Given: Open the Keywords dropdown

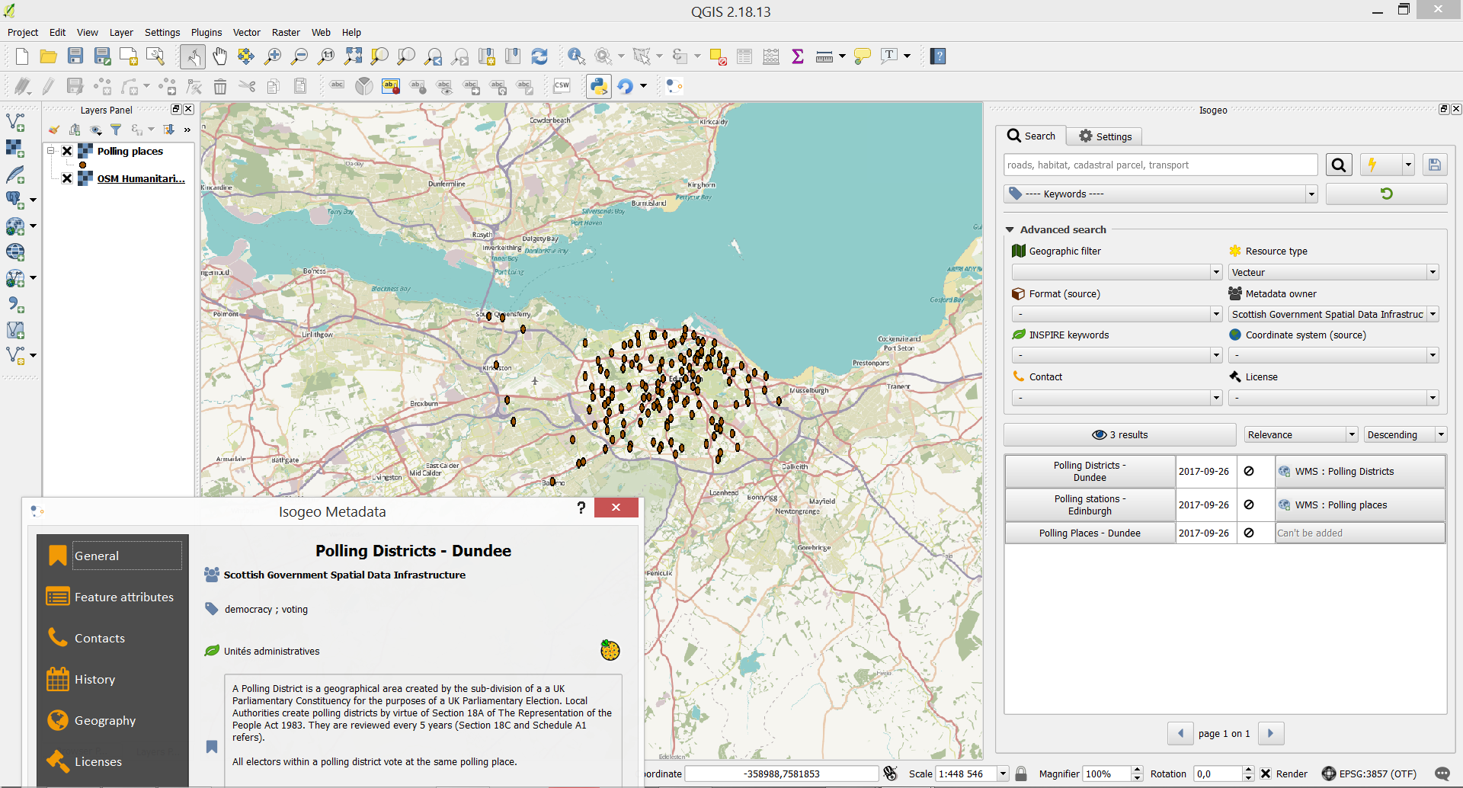Looking at the screenshot, I should (1160, 194).
